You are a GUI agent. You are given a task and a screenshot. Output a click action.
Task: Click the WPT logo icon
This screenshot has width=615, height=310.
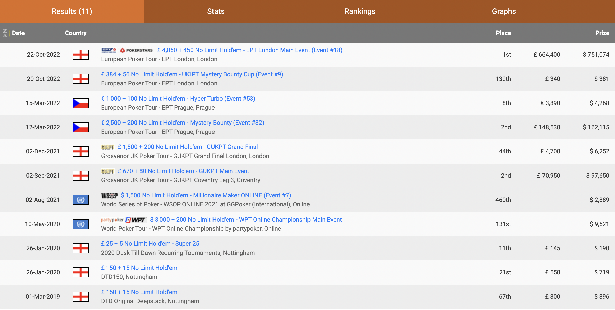[x=136, y=220]
